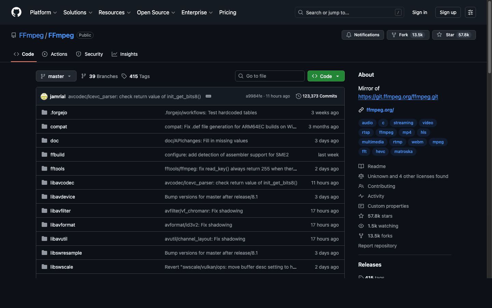Click the Sign up button
The width and height of the screenshot is (492, 308).
click(448, 12)
